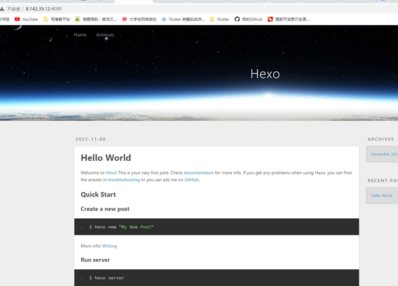The height and width of the screenshot is (286, 398).
Task: Click the insecure site warning icon
Action: (2, 9)
